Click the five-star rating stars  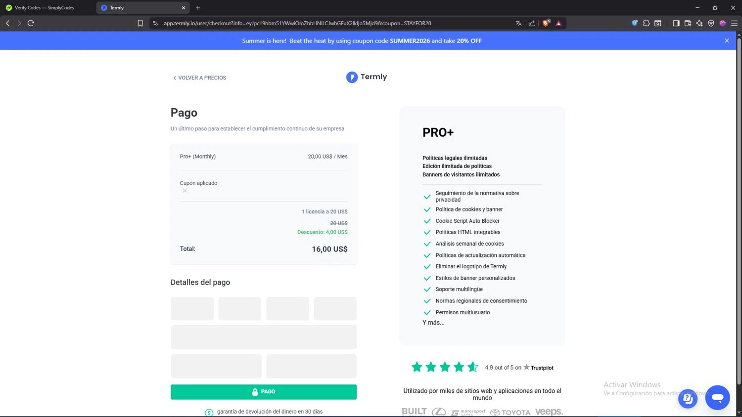(x=445, y=367)
